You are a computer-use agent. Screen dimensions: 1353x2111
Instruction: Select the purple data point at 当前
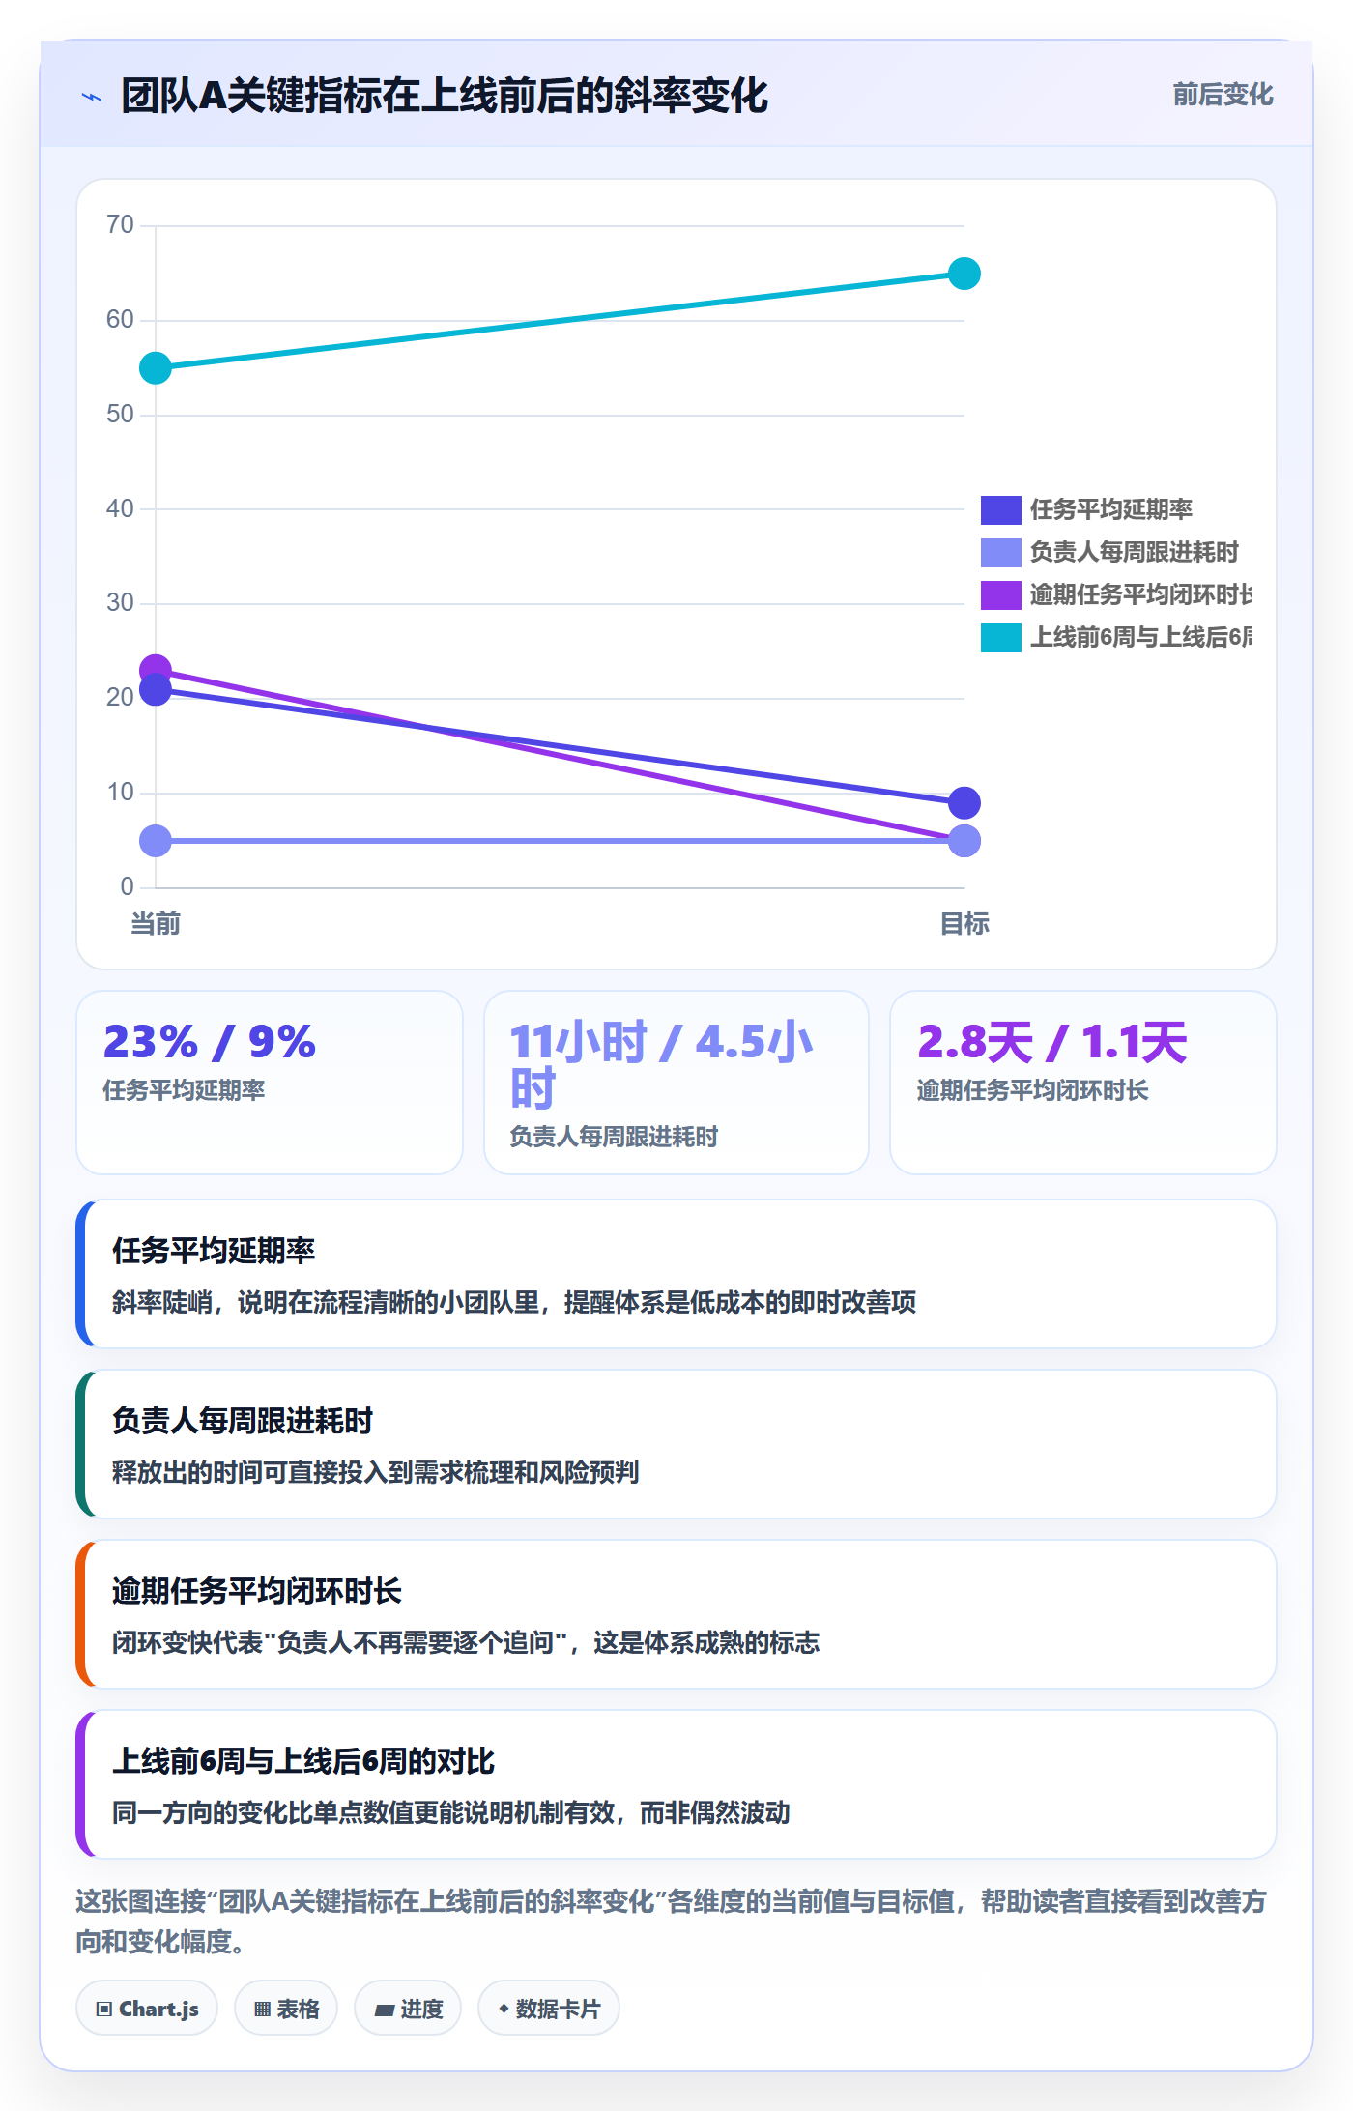tap(156, 670)
